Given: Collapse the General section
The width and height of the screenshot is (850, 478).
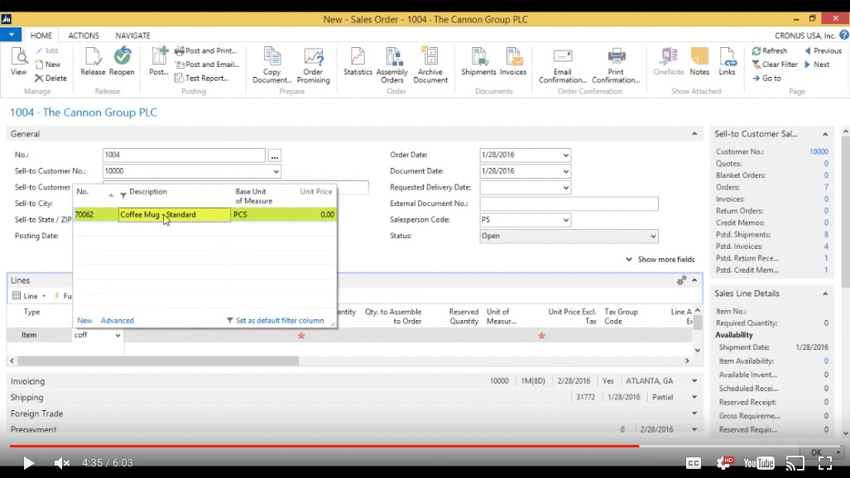Looking at the screenshot, I should pos(694,134).
